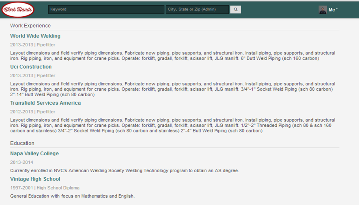359x205 pixels.
Task: Click the Education heading
Action: (x=22, y=143)
